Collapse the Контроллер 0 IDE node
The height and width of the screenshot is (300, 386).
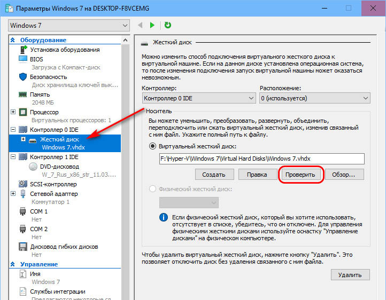point(13,129)
